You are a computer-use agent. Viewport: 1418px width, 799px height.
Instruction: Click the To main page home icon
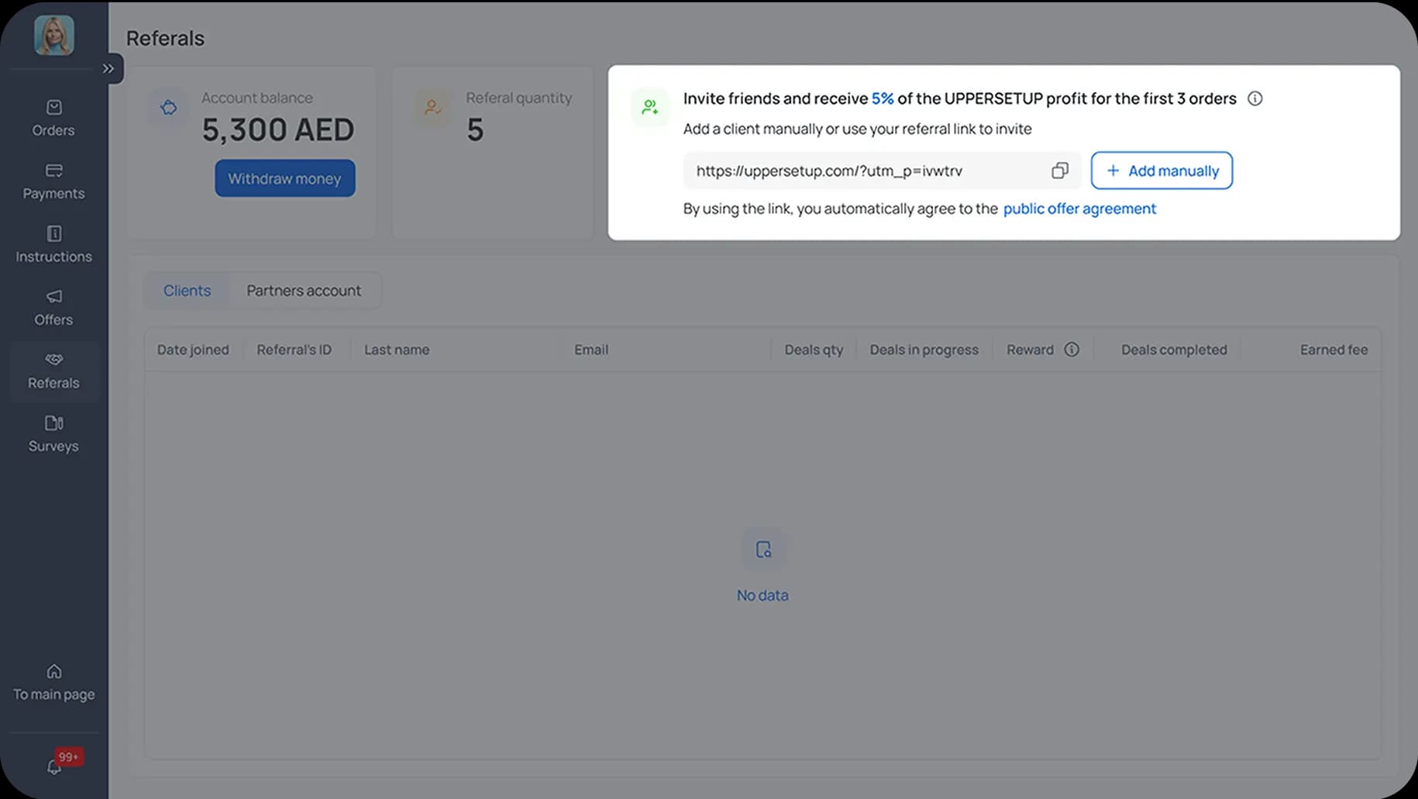click(x=53, y=672)
